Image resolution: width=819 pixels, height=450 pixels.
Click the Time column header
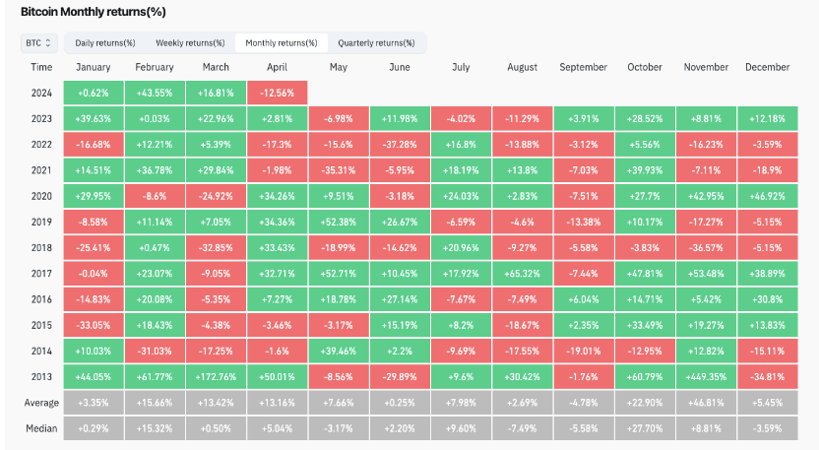[x=41, y=67]
